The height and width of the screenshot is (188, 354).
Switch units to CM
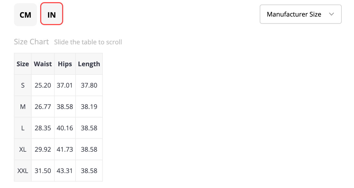click(x=25, y=15)
